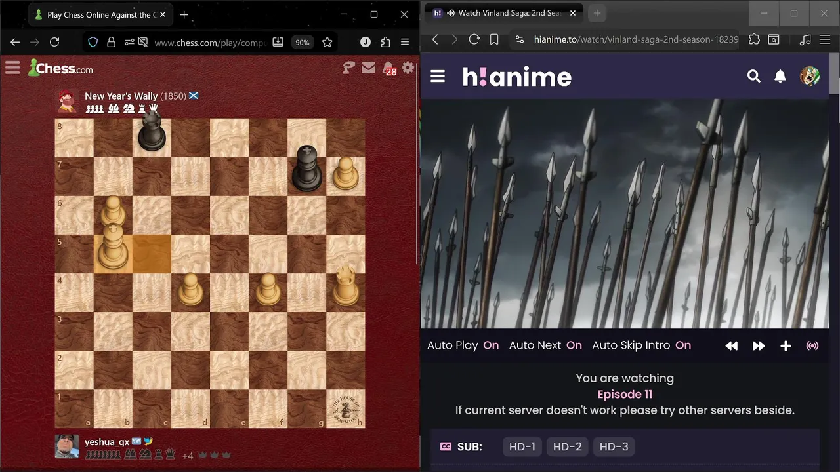Open Firefox extensions puzzle icon
Screen dimensions: 840x472
pyautogui.click(x=385, y=42)
